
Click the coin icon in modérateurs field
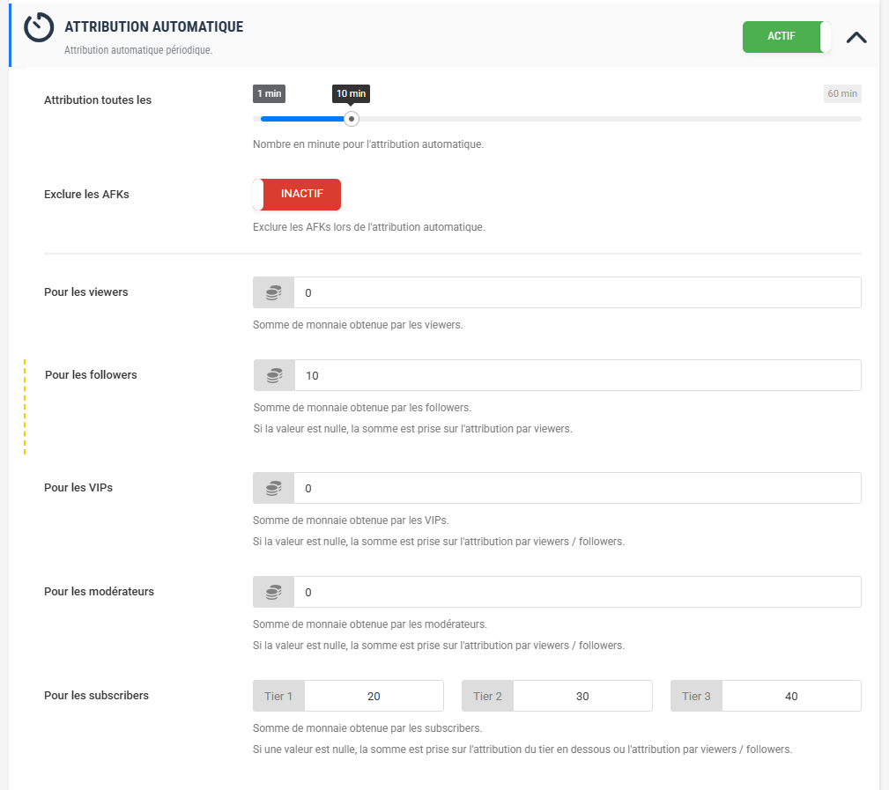pyautogui.click(x=273, y=592)
